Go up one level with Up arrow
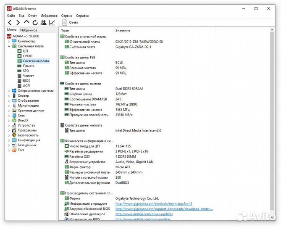 26,22
